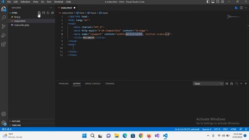This screenshot has width=249, height=140.
Task: Open editor more actions ellipsis
Action: (x=246, y=8)
